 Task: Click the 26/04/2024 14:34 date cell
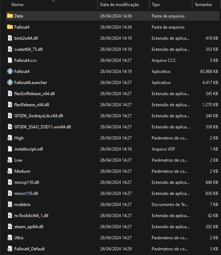point(116,27)
